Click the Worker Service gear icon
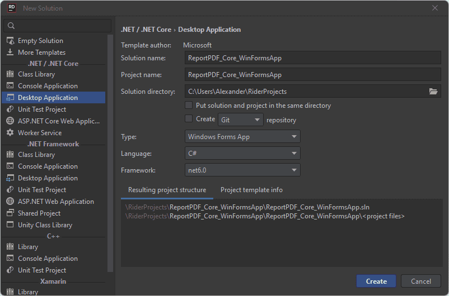 (x=10, y=132)
